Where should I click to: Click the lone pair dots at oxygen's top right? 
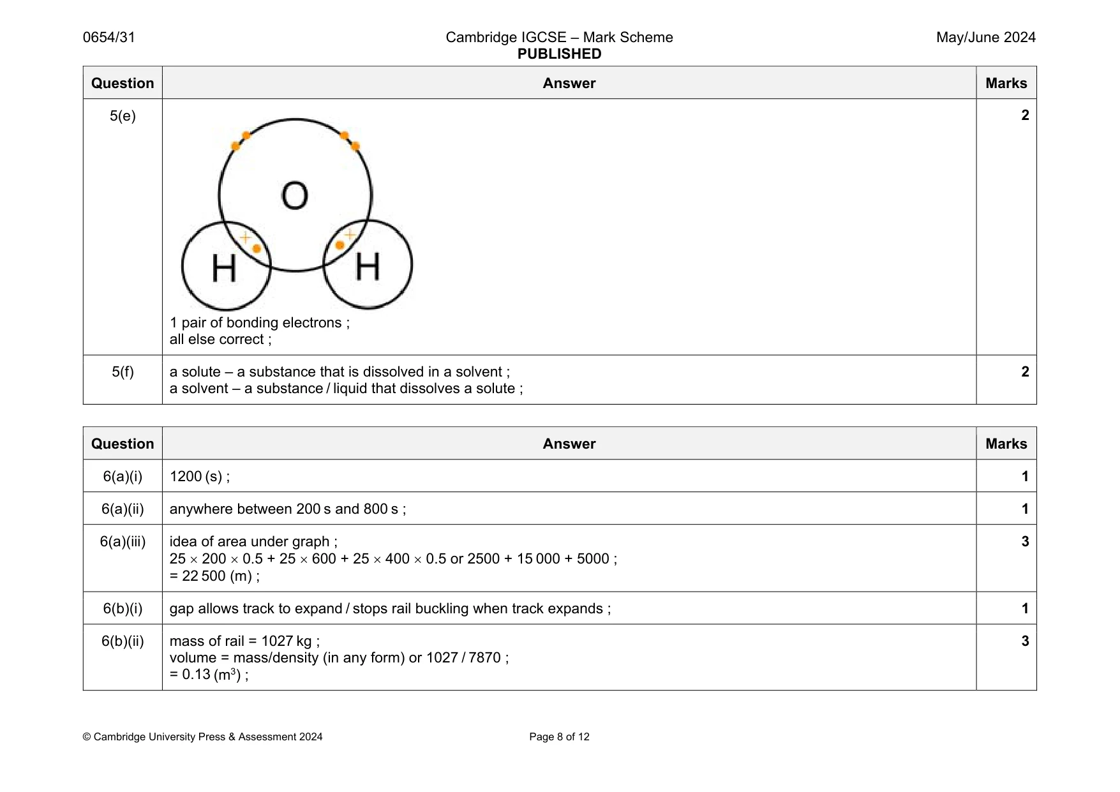[350, 140]
